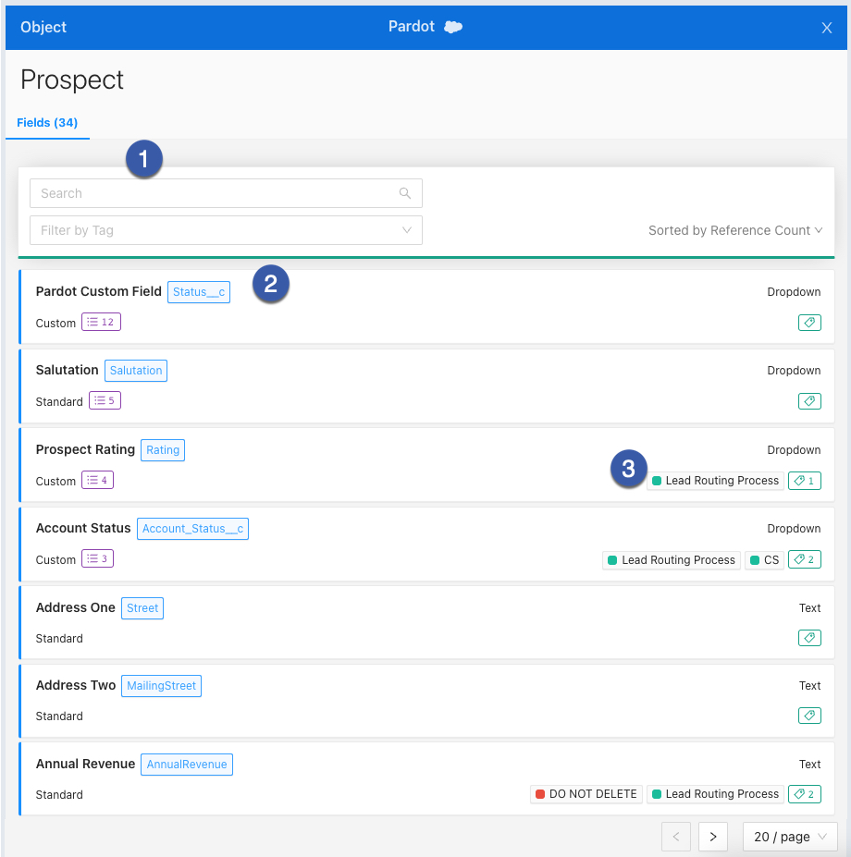This screenshot has width=851, height=857.
Task: Switch to the Fields (34) tab
Action: click(x=47, y=122)
